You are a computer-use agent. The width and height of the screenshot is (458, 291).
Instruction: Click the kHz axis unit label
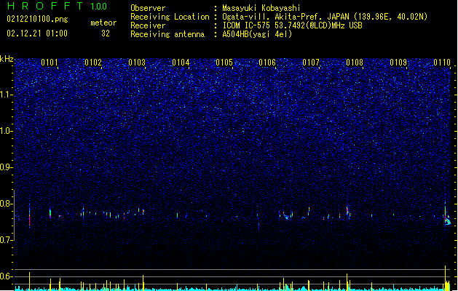pyautogui.click(x=7, y=59)
